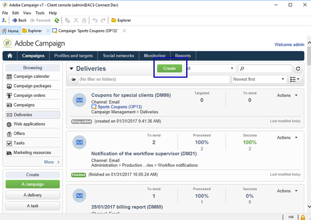Open Actions dropdown for workflow supervisor notification
Viewport: 311px width, 220px height.
coord(287,137)
